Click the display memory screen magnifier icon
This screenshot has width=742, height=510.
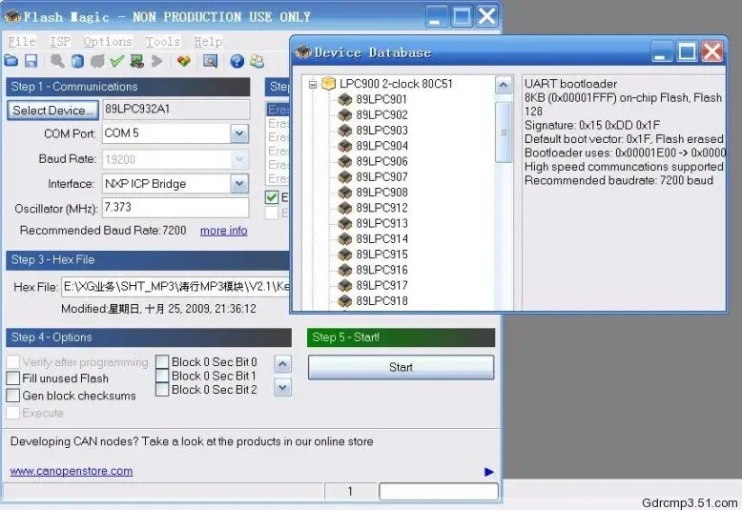coord(210,61)
